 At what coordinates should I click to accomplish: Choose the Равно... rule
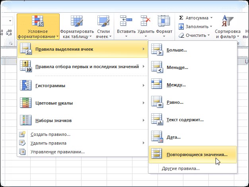coord(193,102)
